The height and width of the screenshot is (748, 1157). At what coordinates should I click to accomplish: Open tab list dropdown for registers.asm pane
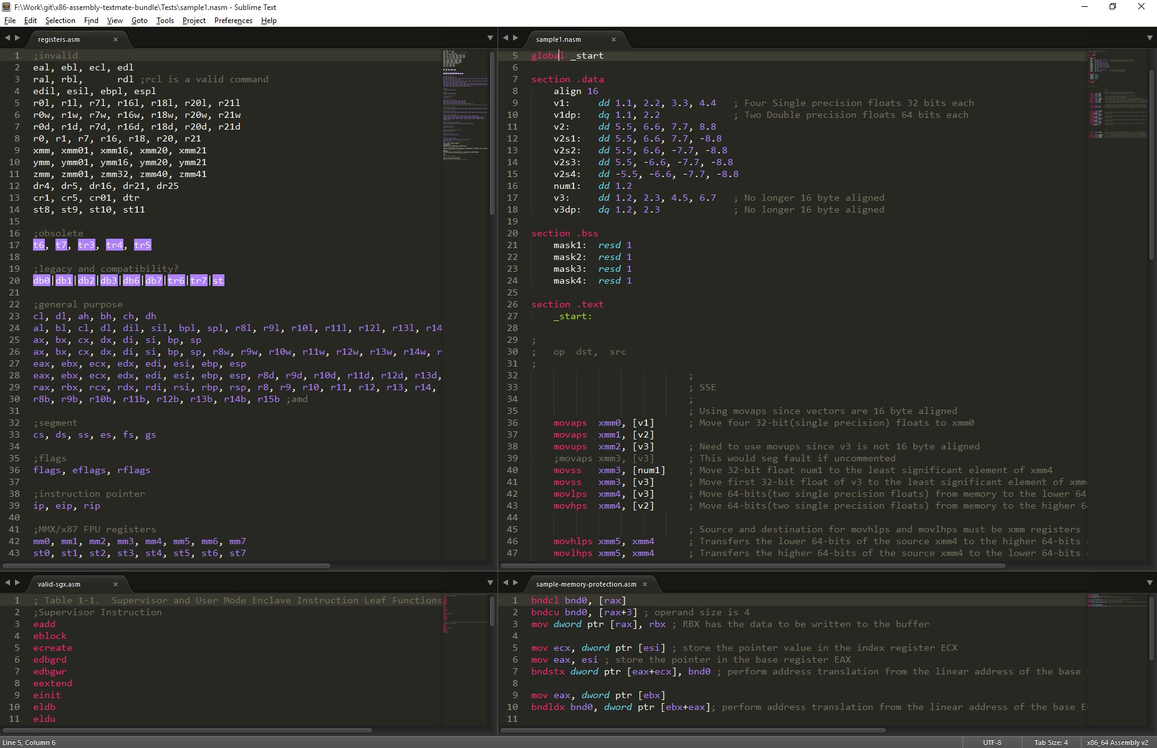point(490,39)
